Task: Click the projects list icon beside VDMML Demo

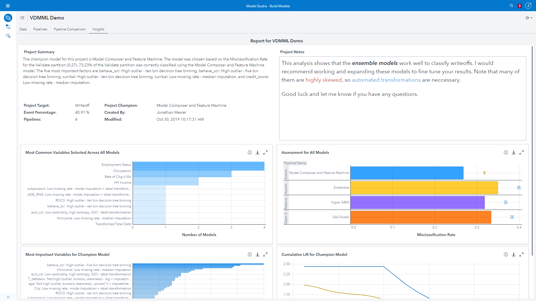Action: point(22,18)
